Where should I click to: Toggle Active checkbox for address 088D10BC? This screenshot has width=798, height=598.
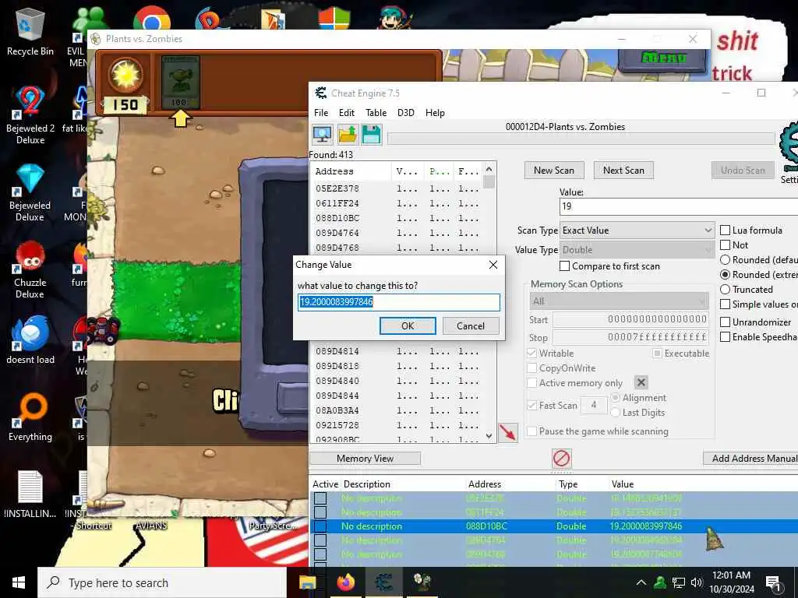pyautogui.click(x=320, y=526)
